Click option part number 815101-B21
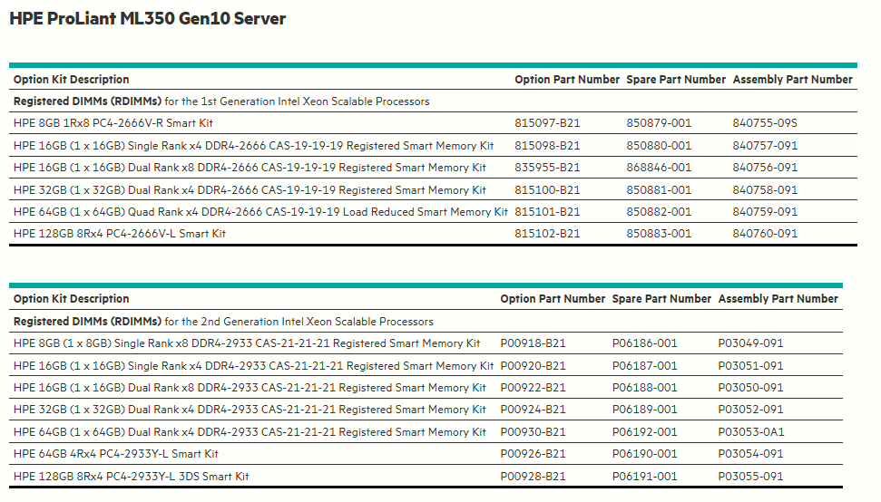The width and height of the screenshot is (881, 502). [x=547, y=211]
